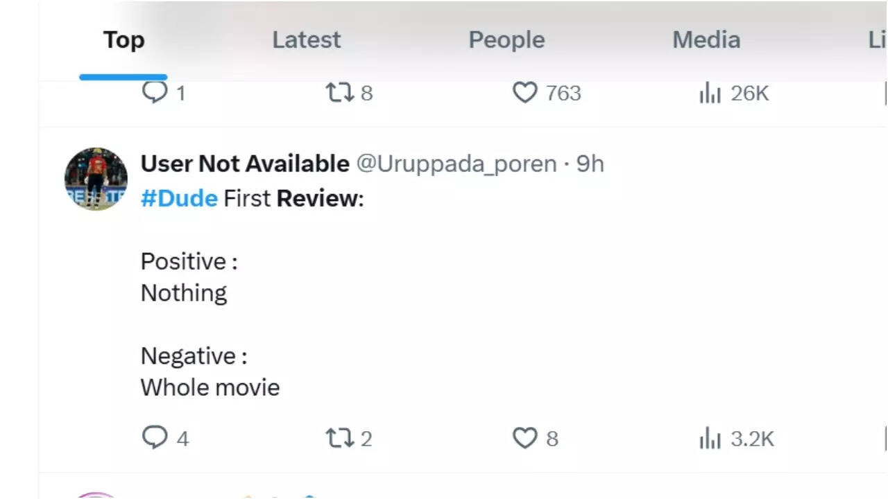Select the Media tab
Viewport: 888px width, 499px height.
pos(706,40)
